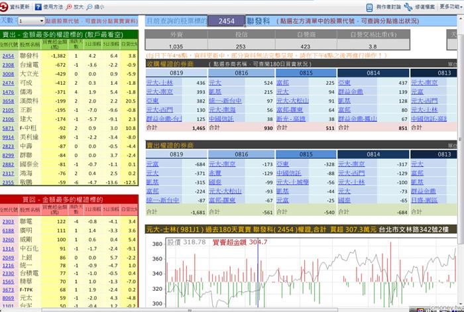Click the horizontal scrollbar at window bottom

pos(190,310)
